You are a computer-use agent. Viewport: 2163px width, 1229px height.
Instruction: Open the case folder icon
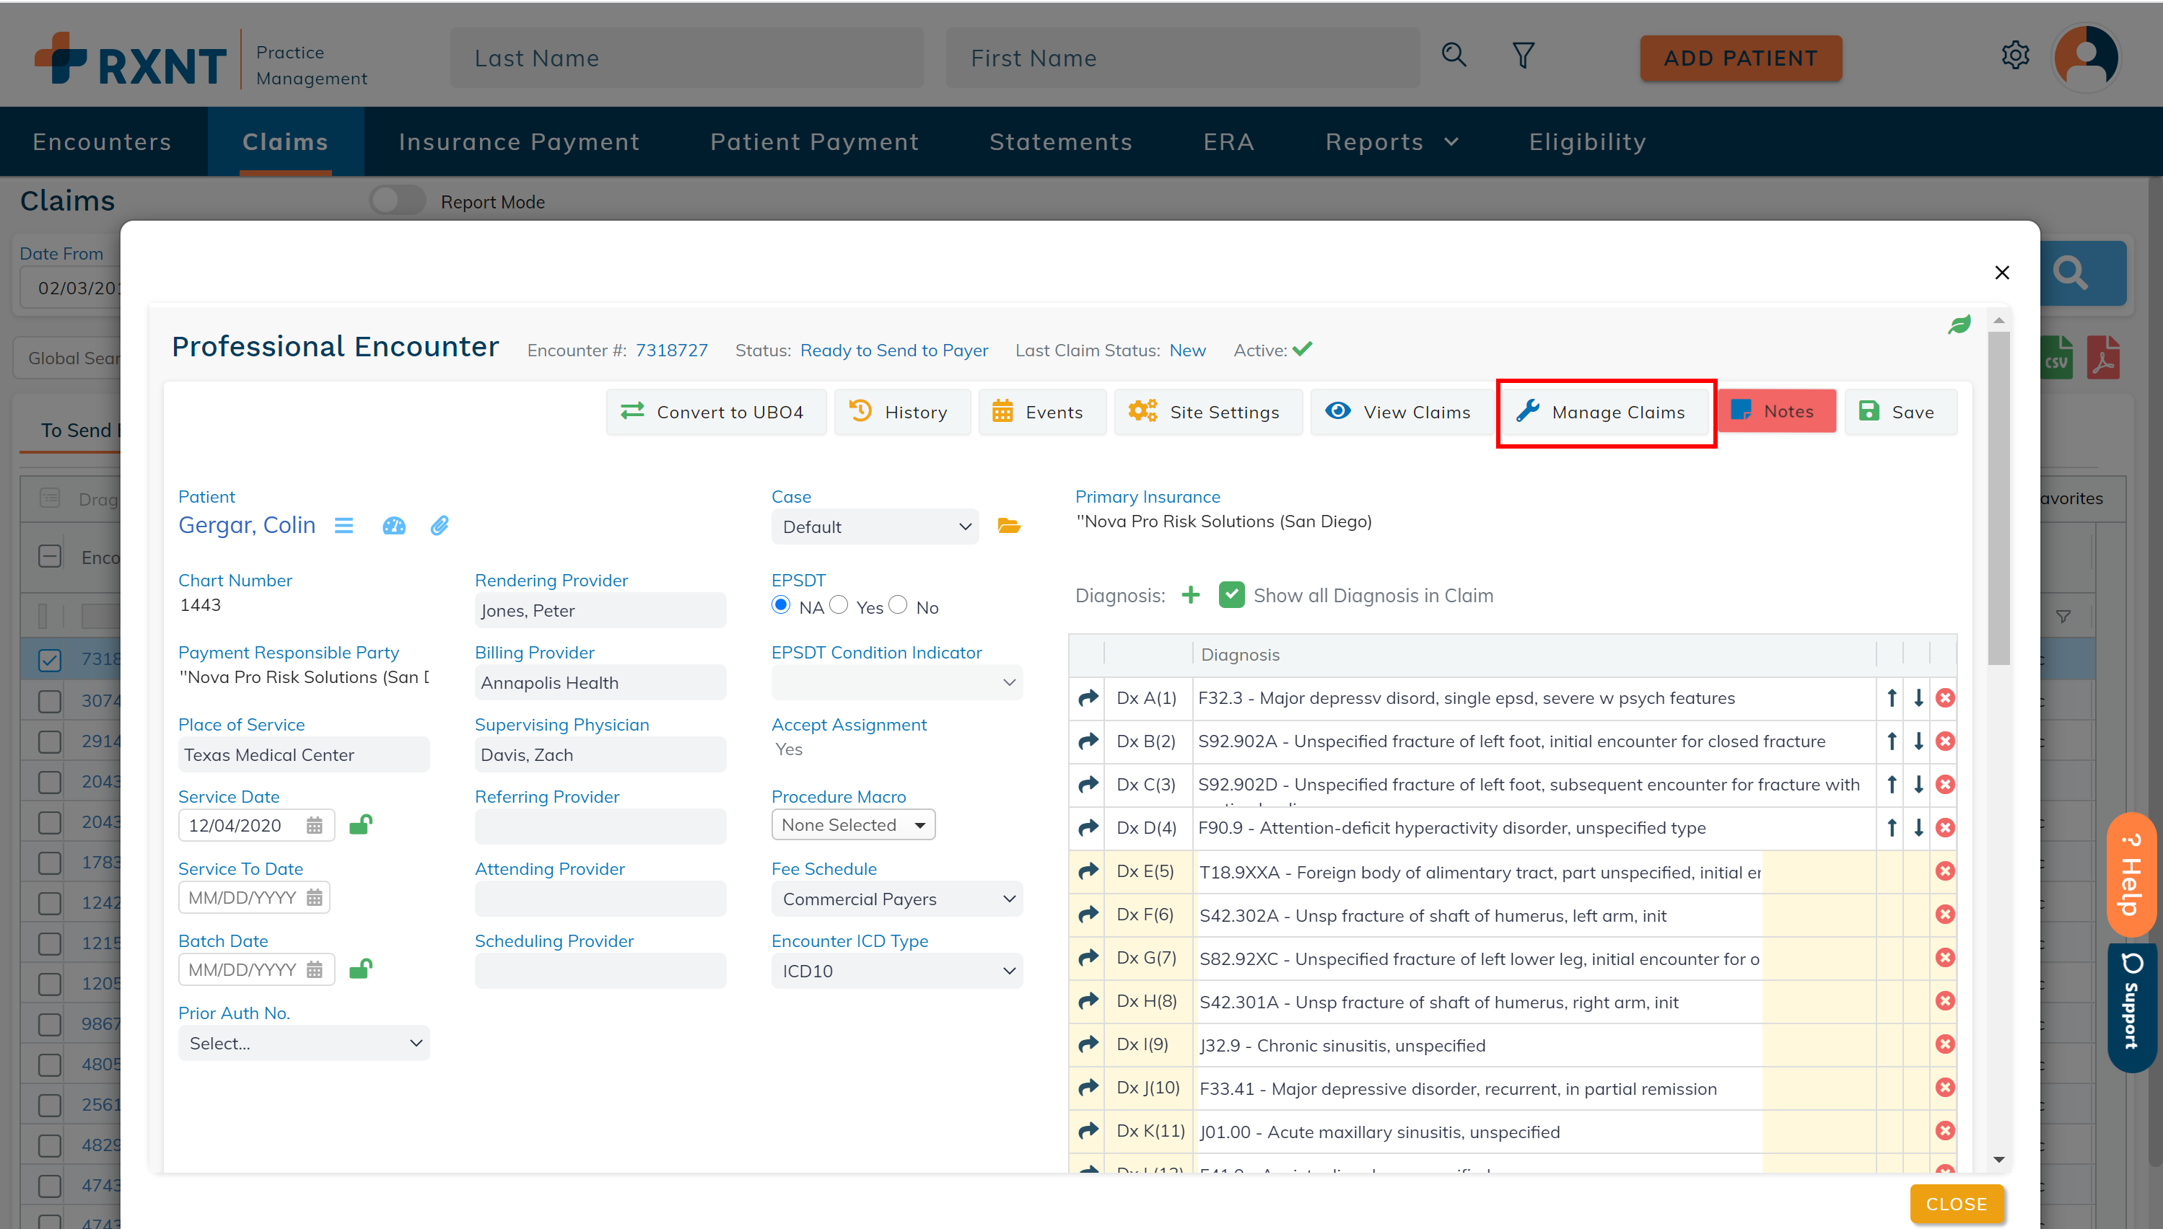[x=1008, y=526]
